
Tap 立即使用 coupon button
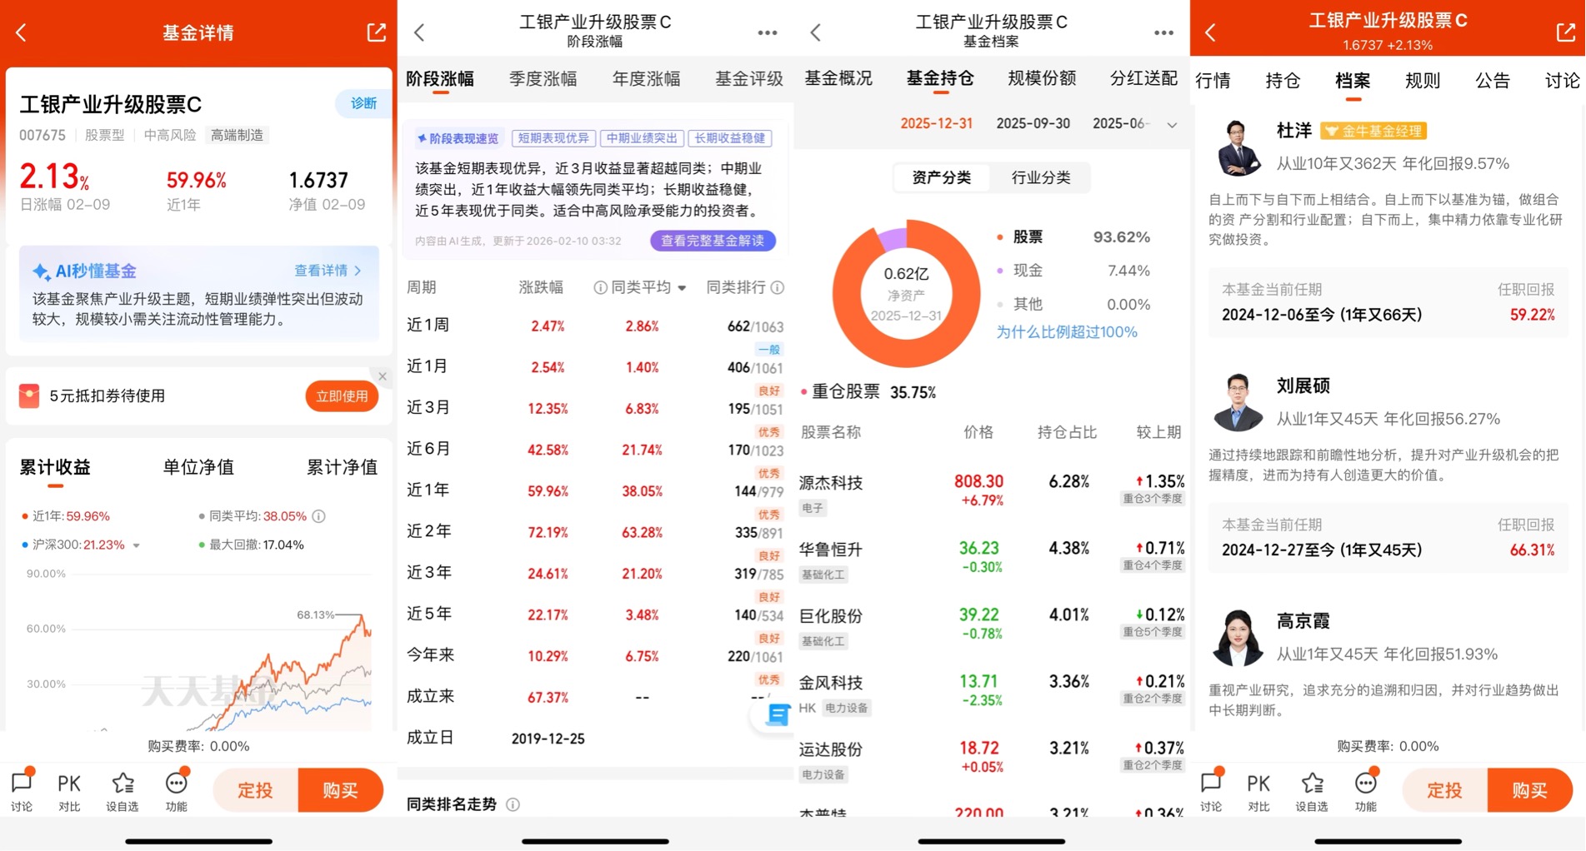tap(342, 396)
